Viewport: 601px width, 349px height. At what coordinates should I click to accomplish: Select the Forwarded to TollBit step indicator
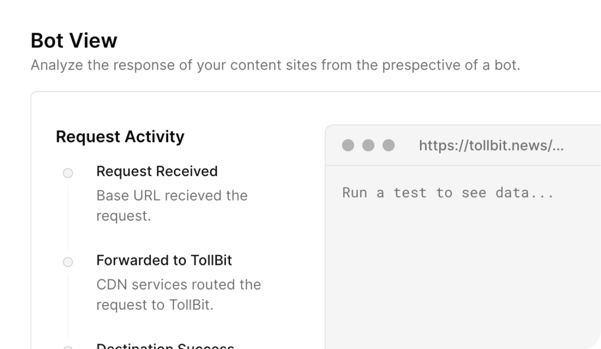pyautogui.click(x=68, y=262)
